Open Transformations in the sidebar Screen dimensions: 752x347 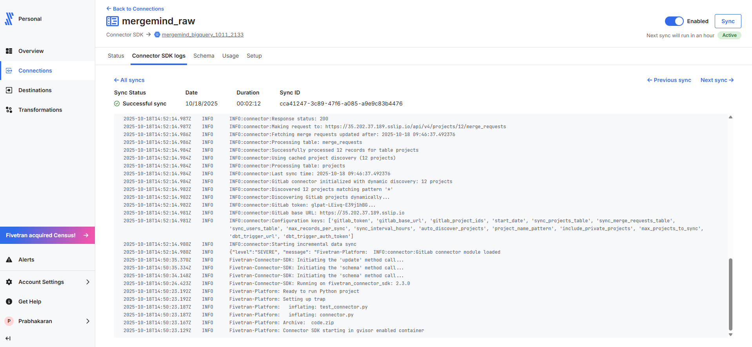(x=47, y=110)
